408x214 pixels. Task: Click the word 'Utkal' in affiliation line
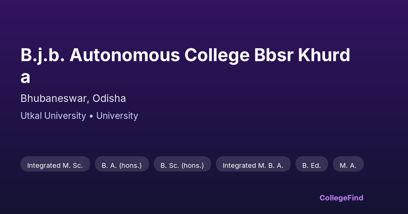coord(31,116)
